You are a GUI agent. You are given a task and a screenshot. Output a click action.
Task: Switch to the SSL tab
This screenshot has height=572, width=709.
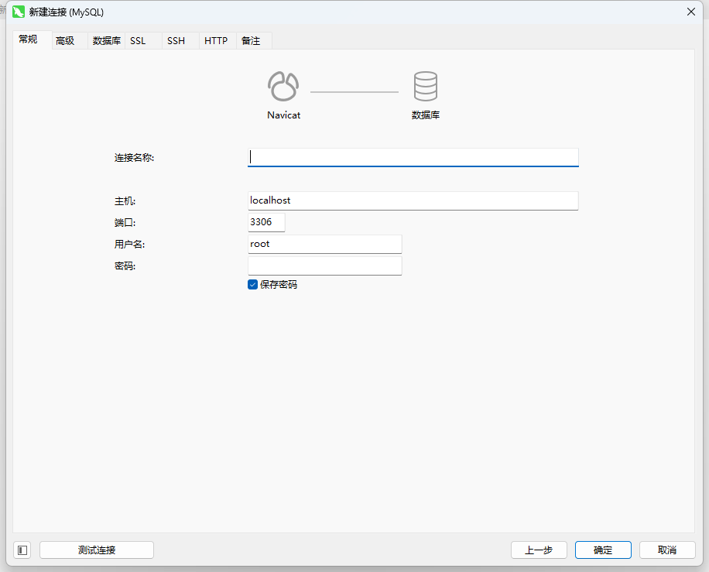coord(143,41)
